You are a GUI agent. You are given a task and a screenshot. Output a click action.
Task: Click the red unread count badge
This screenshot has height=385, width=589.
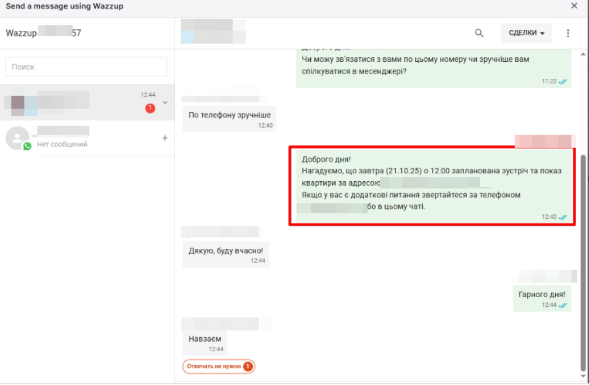point(150,109)
